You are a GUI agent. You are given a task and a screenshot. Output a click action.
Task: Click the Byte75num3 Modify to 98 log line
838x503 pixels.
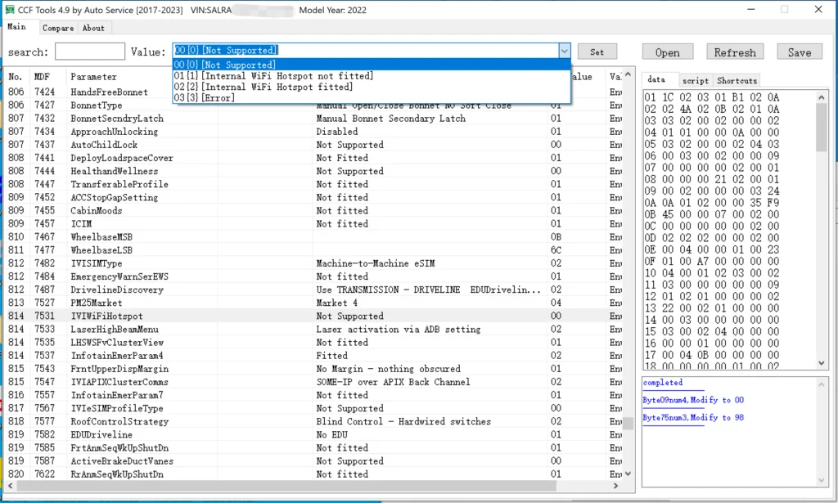click(693, 418)
